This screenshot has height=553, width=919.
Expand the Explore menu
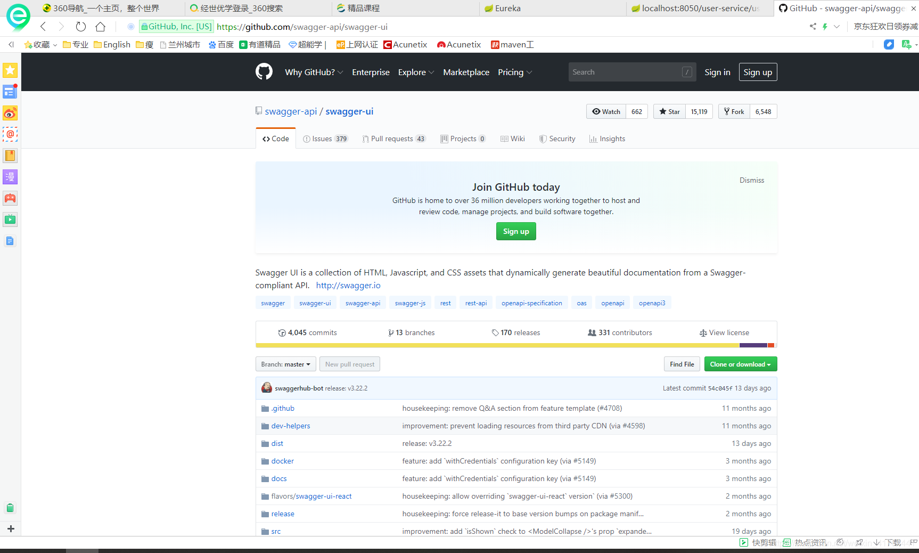pos(416,72)
